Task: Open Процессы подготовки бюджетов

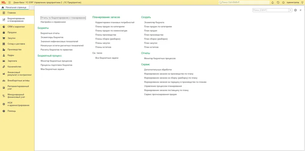Action: [56, 65]
